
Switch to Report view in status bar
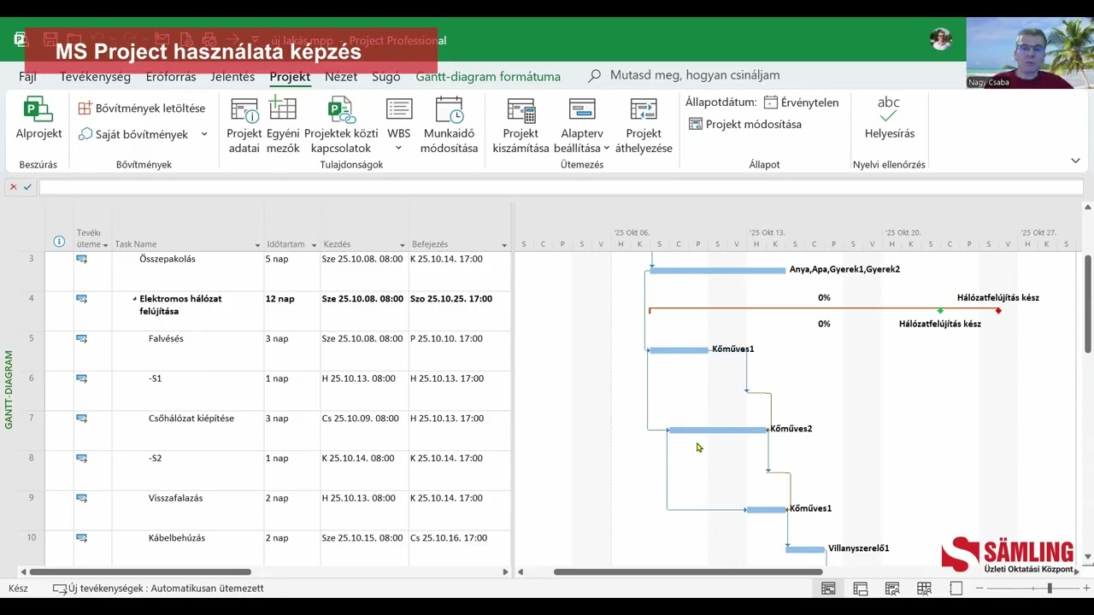point(956,589)
